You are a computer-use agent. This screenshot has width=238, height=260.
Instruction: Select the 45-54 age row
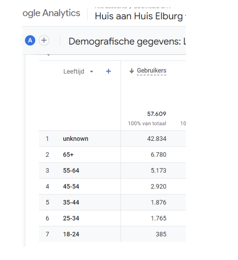[x=112, y=186]
